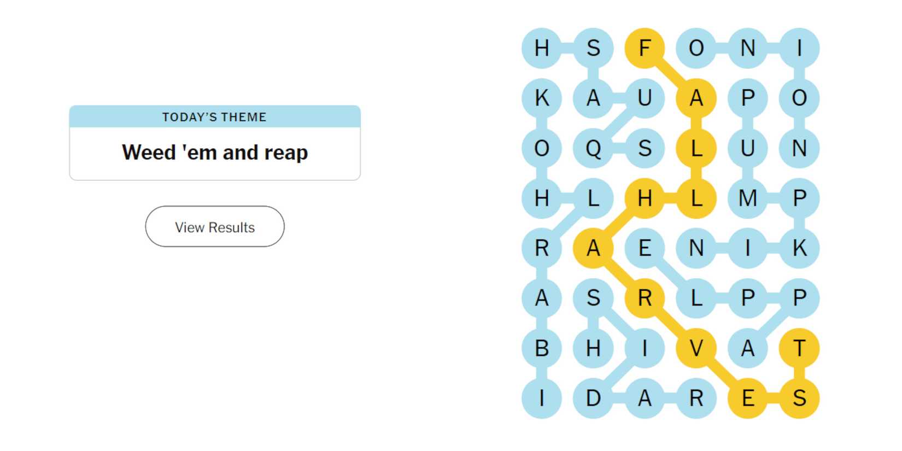902x451 pixels.
Task: Select the yellow letter T on the right edge
Action: click(799, 348)
